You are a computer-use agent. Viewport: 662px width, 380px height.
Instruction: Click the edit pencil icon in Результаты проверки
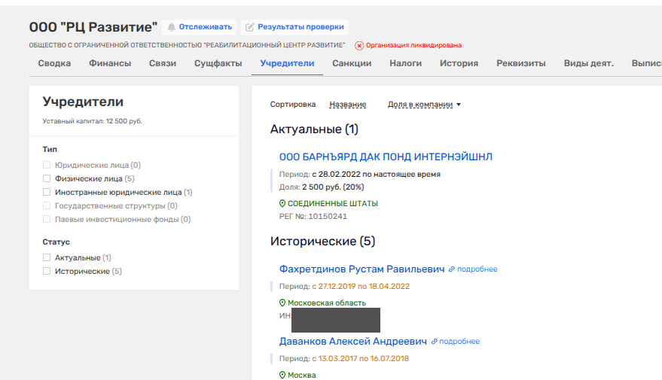tap(250, 27)
